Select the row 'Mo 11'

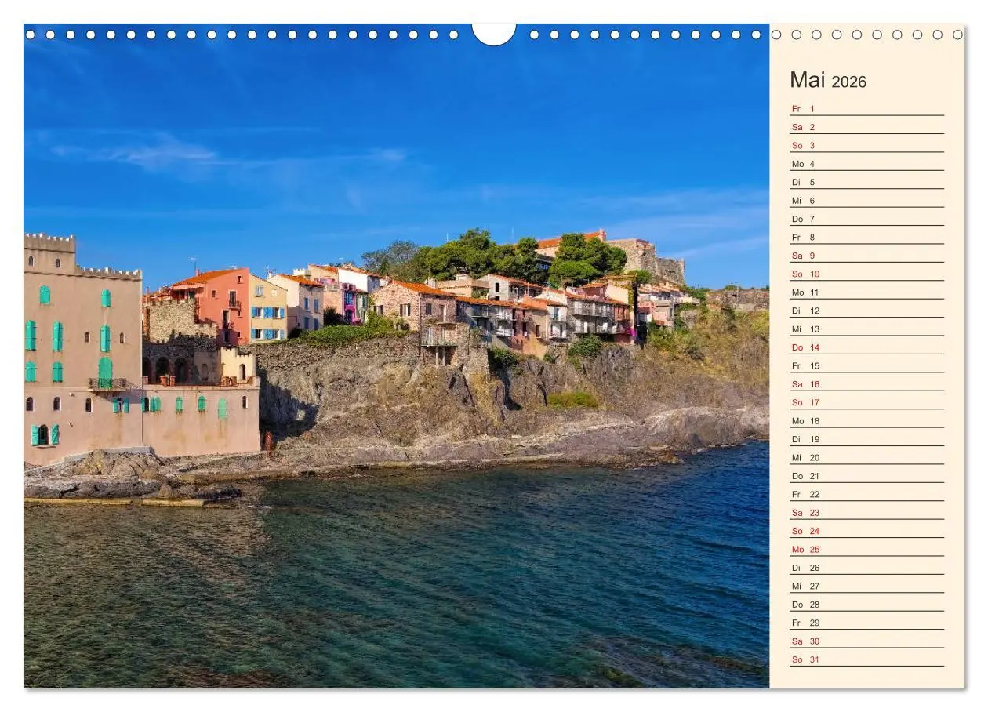(x=866, y=292)
